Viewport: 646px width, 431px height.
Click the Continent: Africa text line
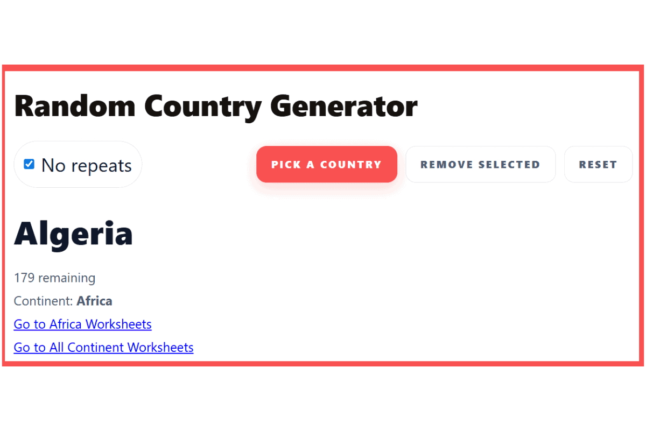63,301
